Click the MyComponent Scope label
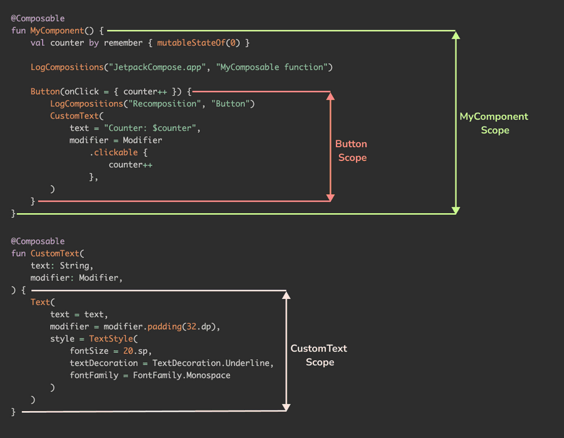Viewport: 564px width, 438px height. (494, 123)
